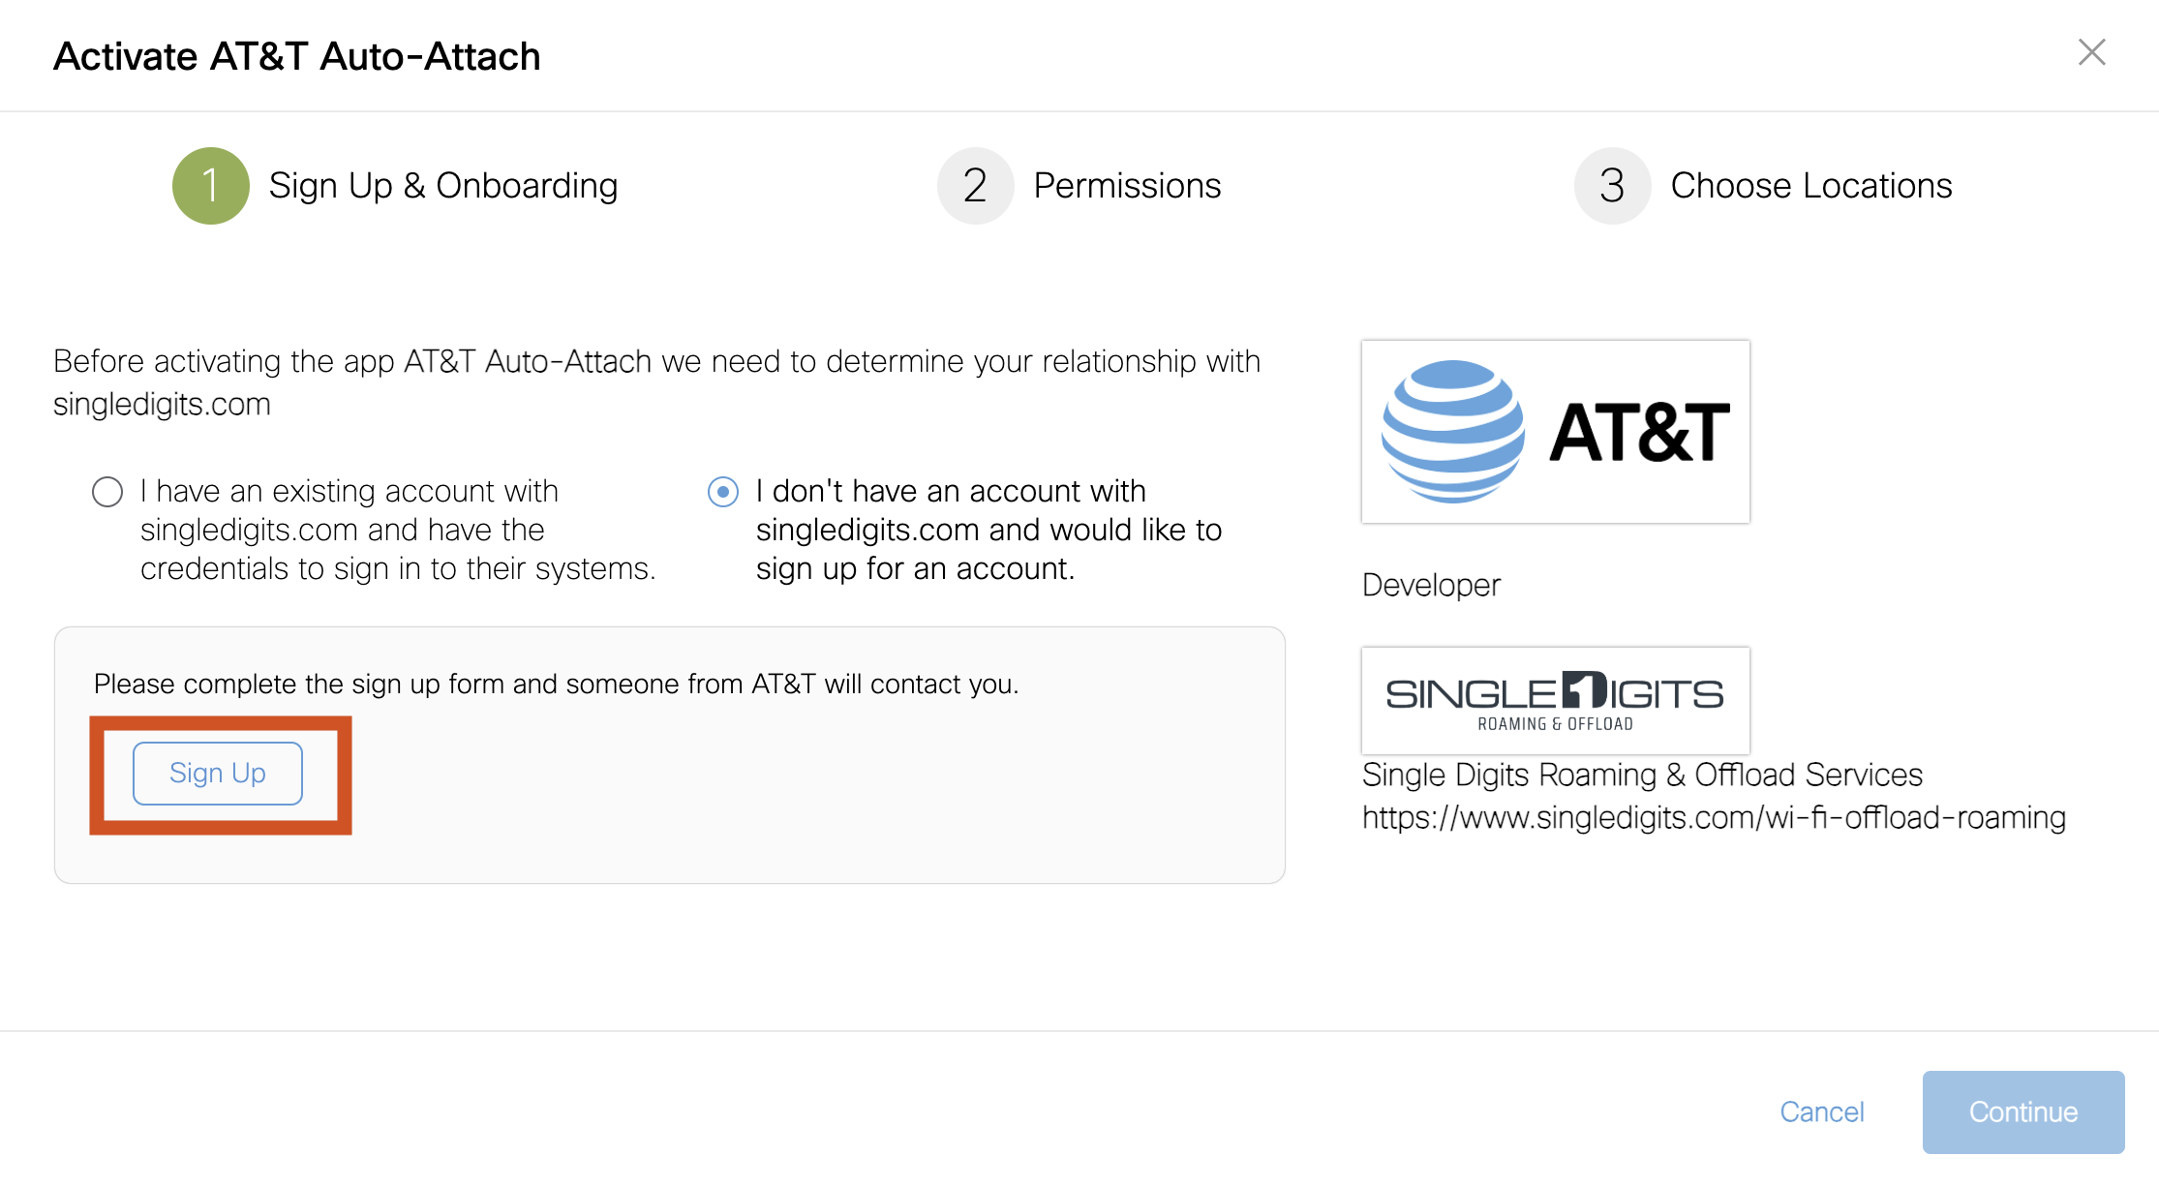Open the Choose Locations step label

point(1810,186)
